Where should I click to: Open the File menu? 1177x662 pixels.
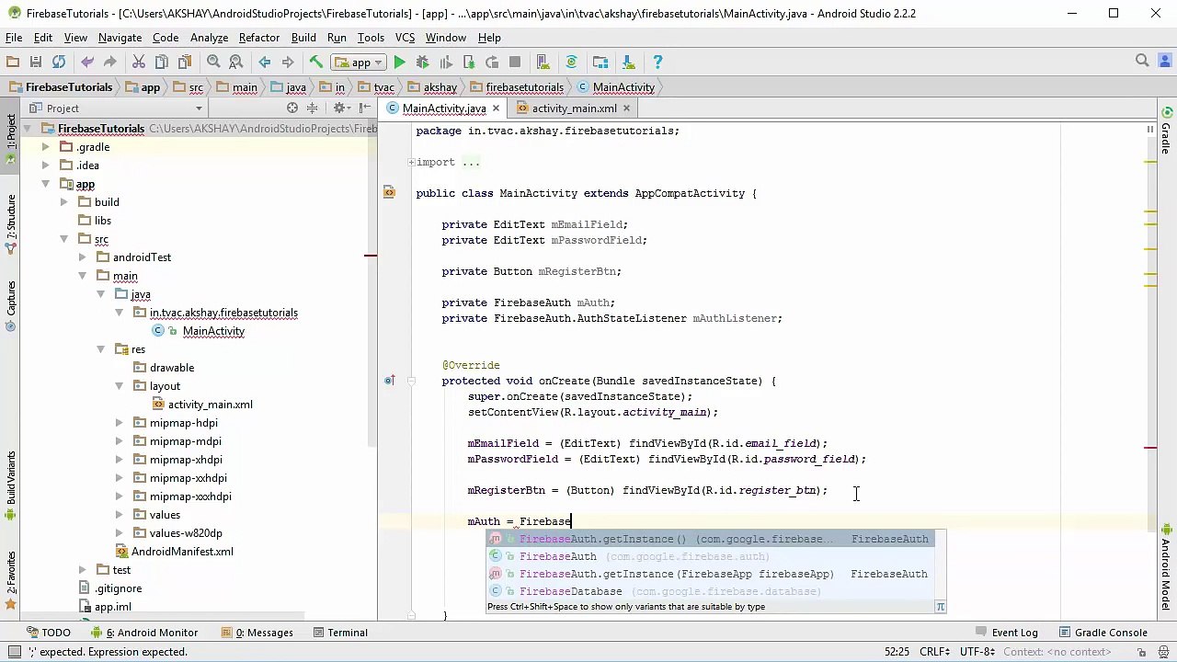[x=14, y=38]
